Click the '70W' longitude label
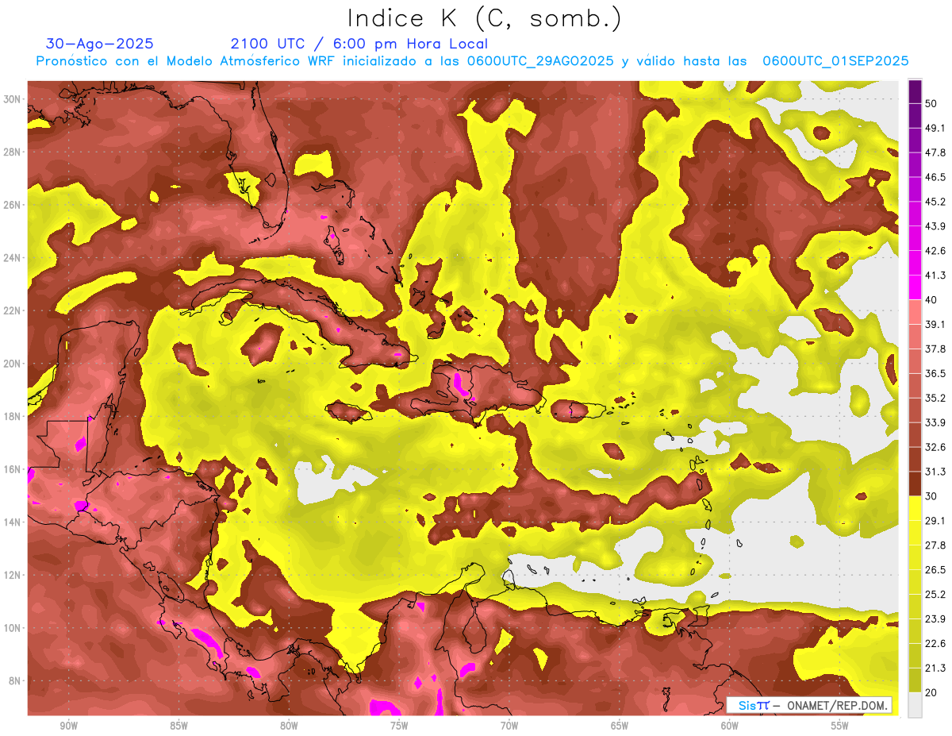This screenshot has height=736, width=952. pyautogui.click(x=509, y=726)
